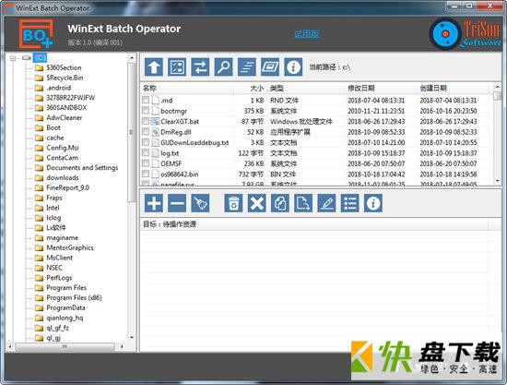Select the qianlong_hq folder
The height and width of the screenshot is (385, 507).
pos(65,318)
